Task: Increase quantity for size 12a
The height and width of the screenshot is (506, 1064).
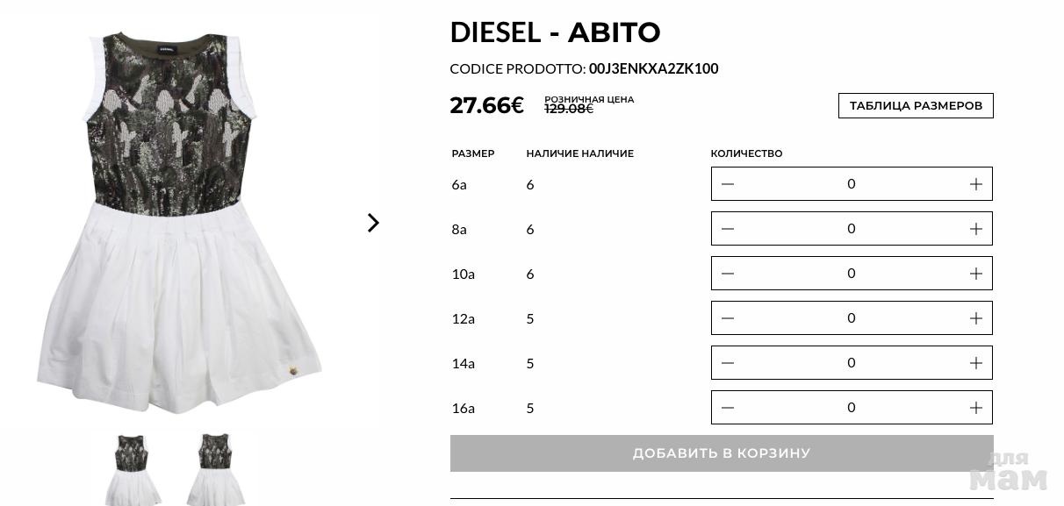Action: (975, 318)
